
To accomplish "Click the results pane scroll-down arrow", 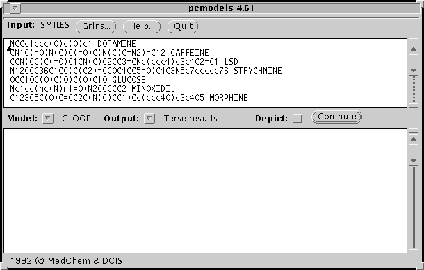I will click(414, 160).
